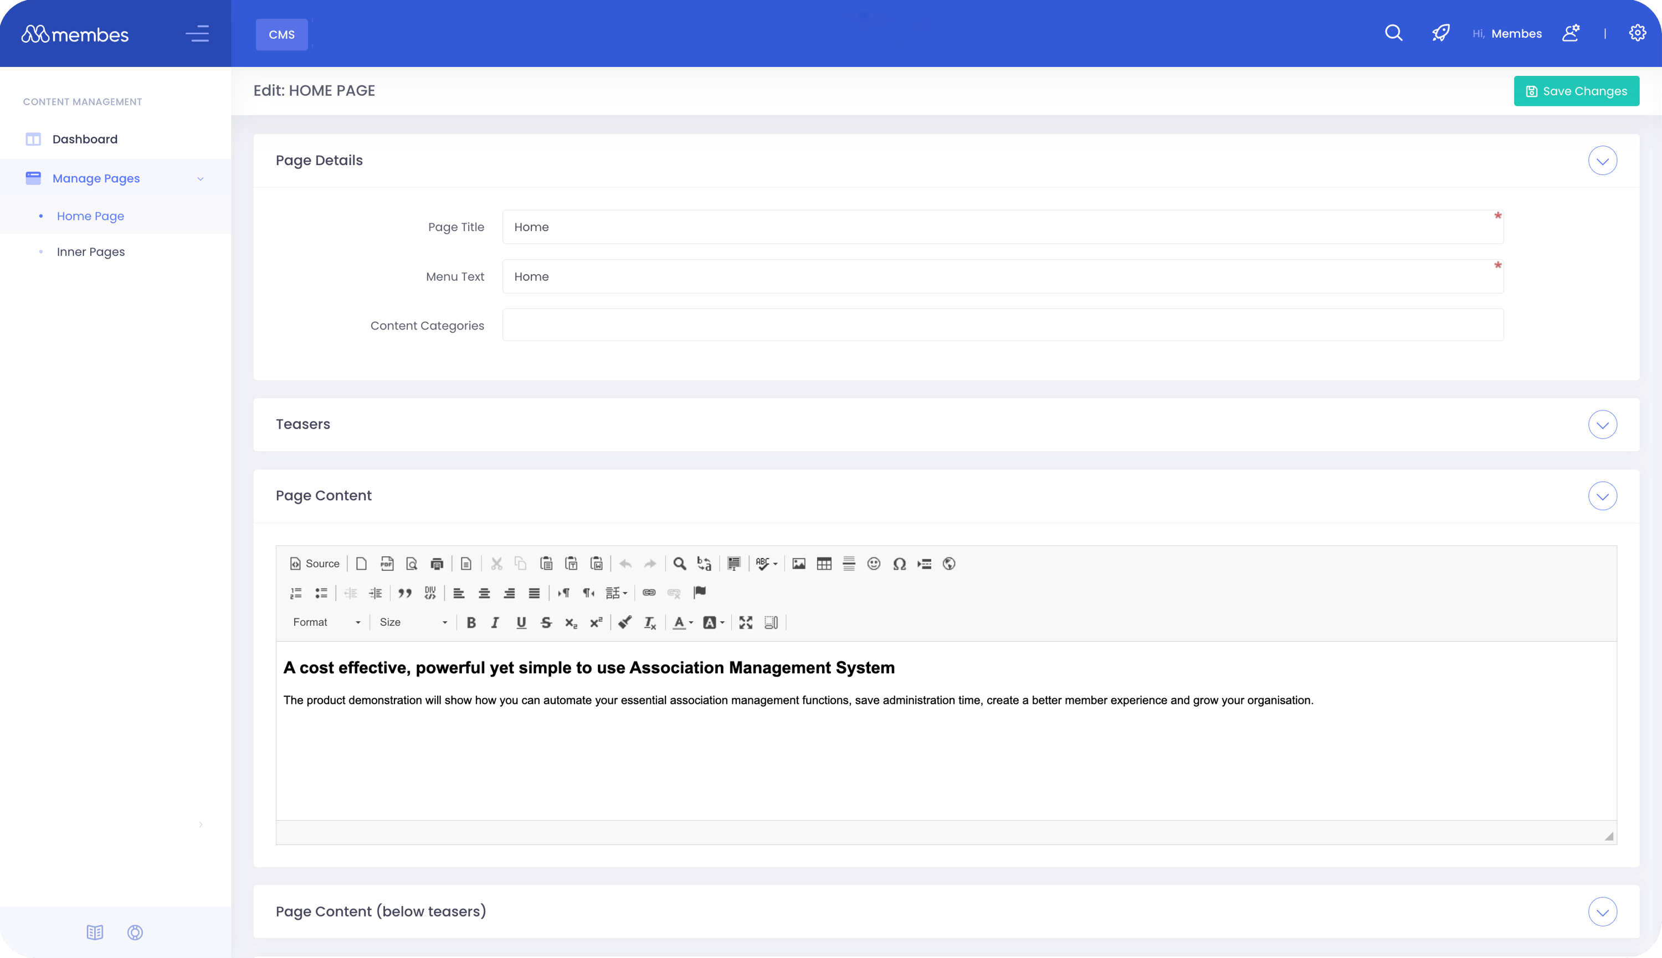Open the Insert Image tool
The image size is (1662, 958).
(x=798, y=563)
